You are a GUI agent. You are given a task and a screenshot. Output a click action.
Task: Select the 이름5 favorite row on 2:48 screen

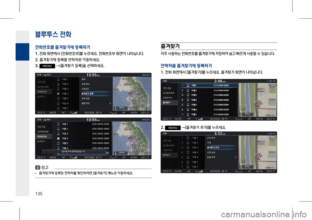click(x=208, y=105)
